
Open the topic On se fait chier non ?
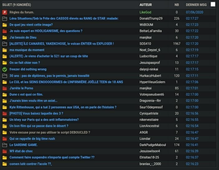(25, 63)
